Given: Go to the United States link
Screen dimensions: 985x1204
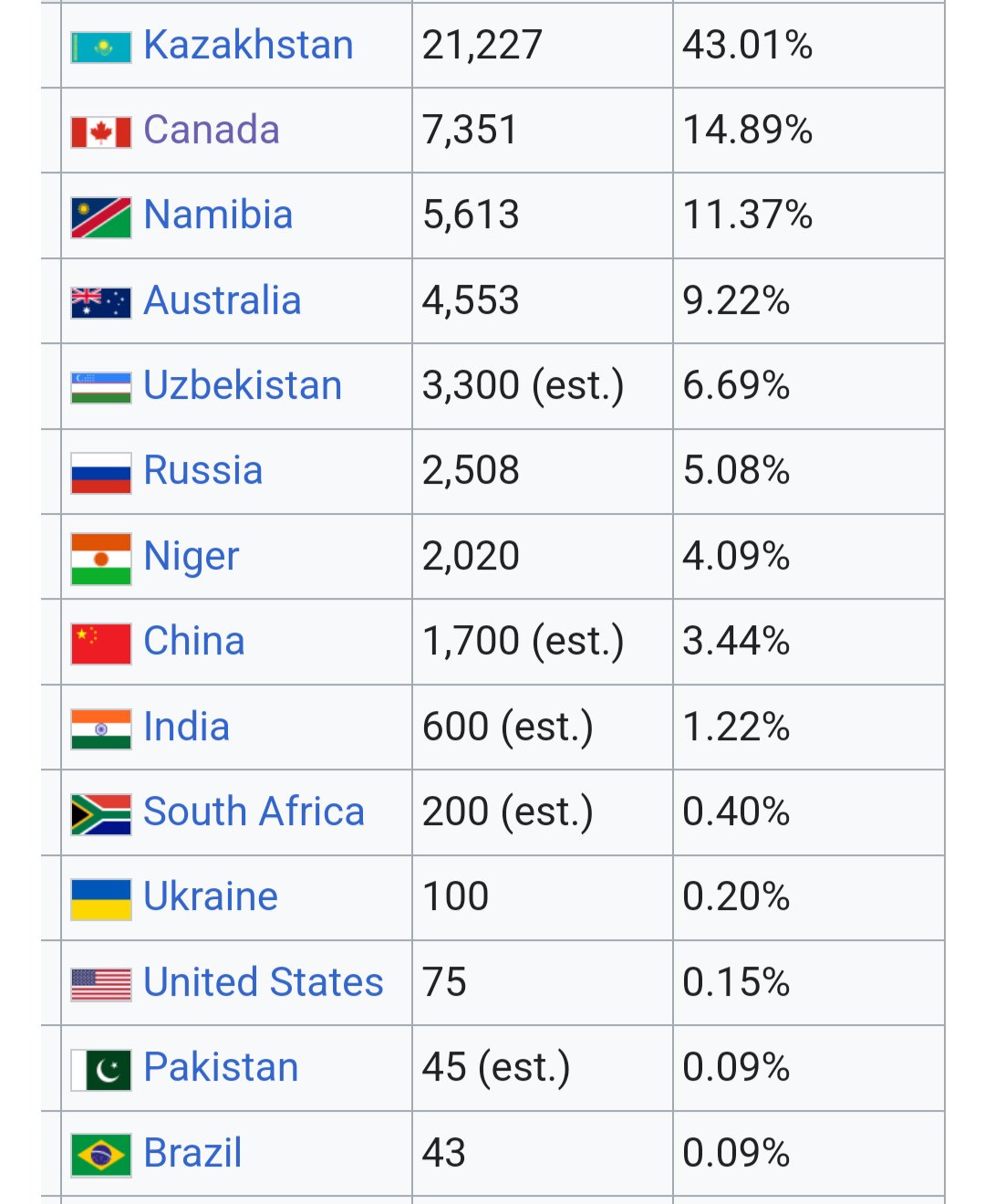Looking at the screenshot, I should [264, 982].
